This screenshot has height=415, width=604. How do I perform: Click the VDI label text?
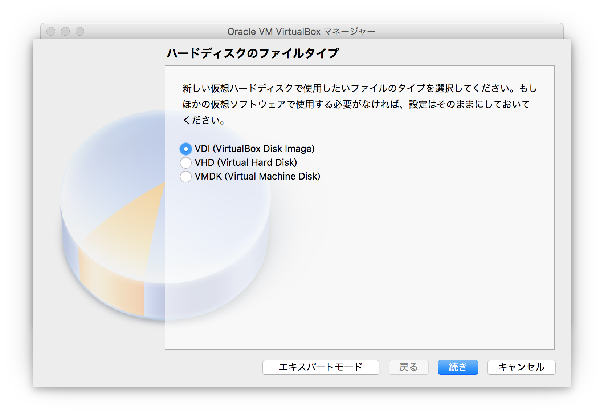(x=254, y=149)
